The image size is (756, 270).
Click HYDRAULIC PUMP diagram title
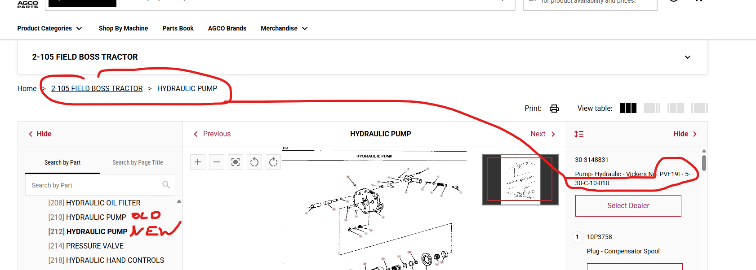pos(381,134)
